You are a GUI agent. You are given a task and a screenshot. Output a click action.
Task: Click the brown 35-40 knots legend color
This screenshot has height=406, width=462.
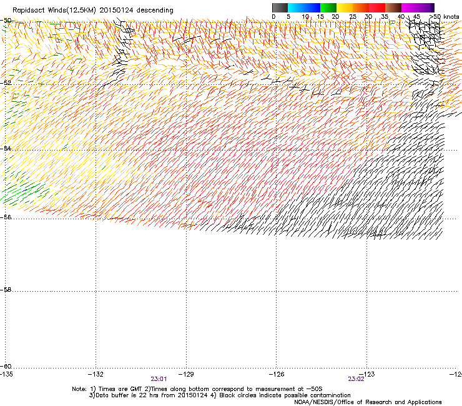coord(393,7)
